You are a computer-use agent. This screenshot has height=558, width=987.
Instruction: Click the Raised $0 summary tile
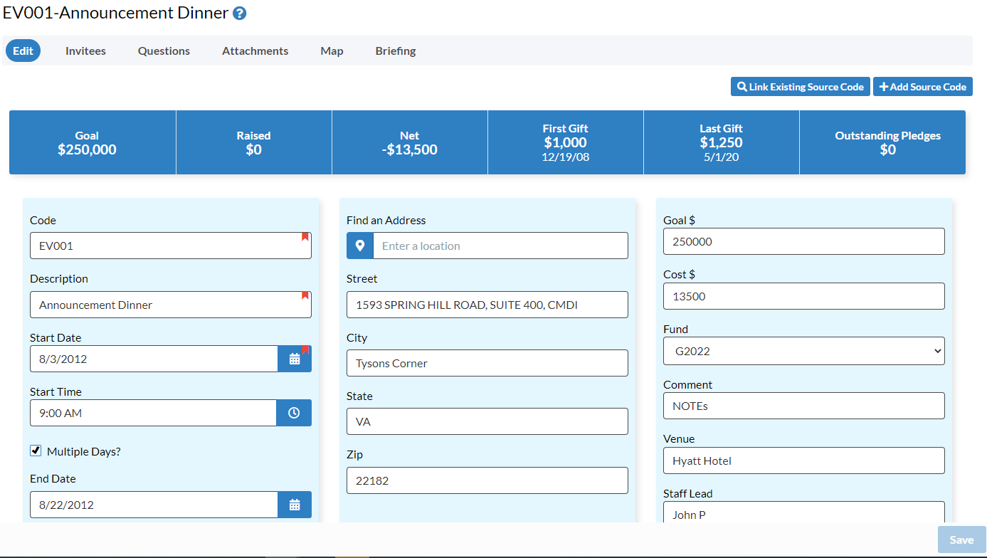pos(254,142)
